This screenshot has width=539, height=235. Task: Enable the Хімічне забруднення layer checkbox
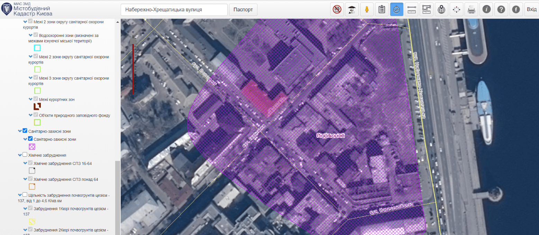[x=25, y=155]
